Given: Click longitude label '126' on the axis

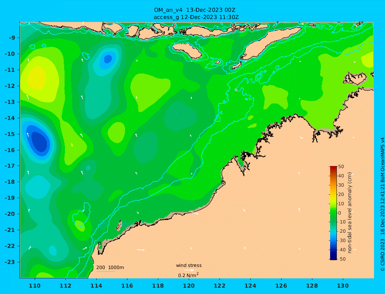Looking at the screenshot, I should coord(281,286).
